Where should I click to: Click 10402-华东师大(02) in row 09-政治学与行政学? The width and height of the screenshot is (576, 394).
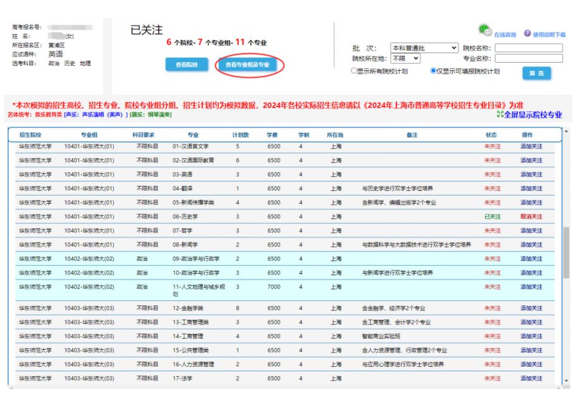coord(89,259)
